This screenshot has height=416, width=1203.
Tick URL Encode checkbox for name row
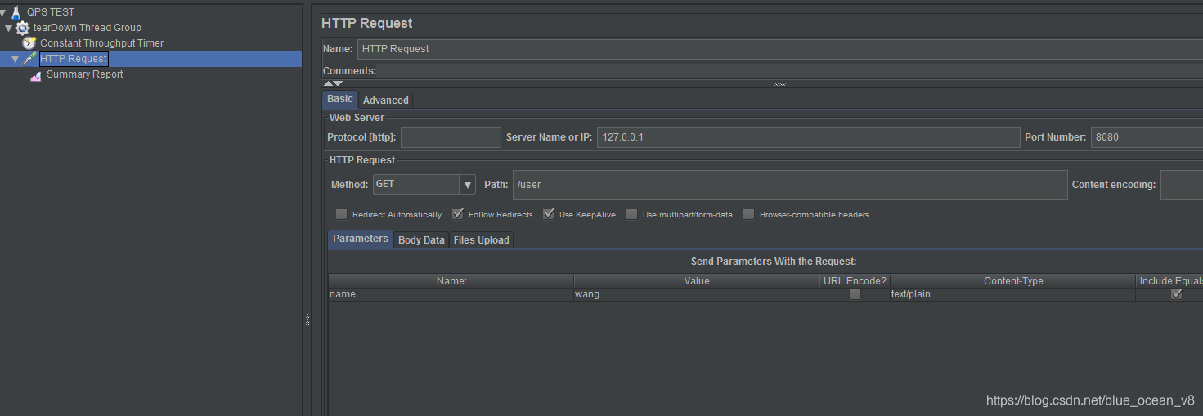(x=855, y=294)
